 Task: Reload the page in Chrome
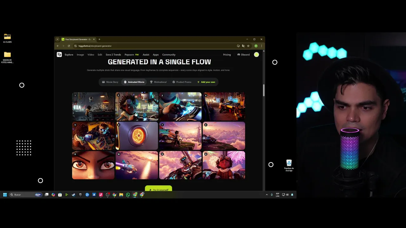(69, 46)
